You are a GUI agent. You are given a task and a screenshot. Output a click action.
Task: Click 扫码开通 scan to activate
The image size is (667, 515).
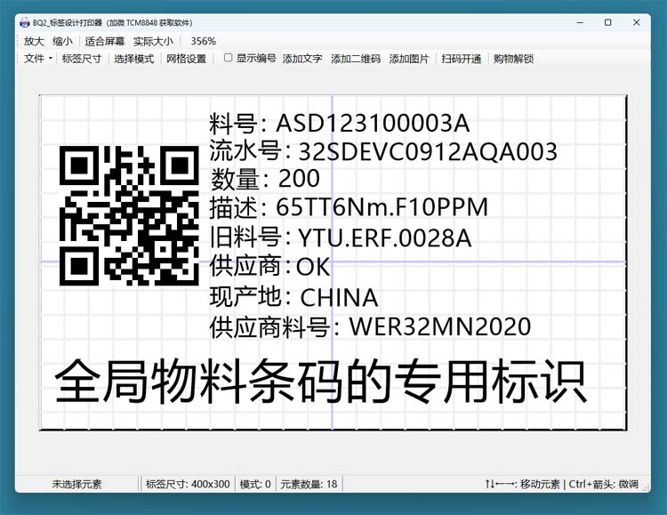461,59
